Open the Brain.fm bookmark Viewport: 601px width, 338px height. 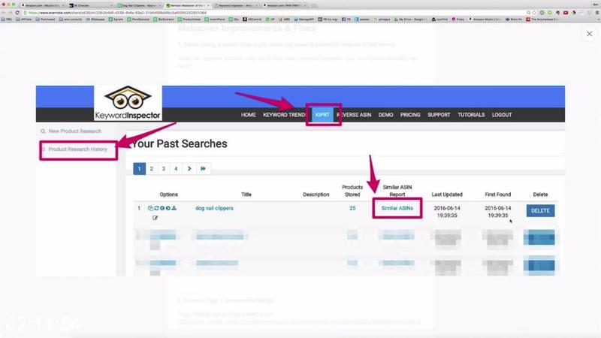click(514, 20)
